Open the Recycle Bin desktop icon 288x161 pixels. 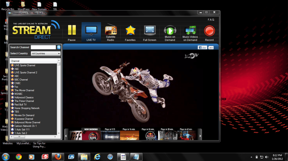[8, 6]
